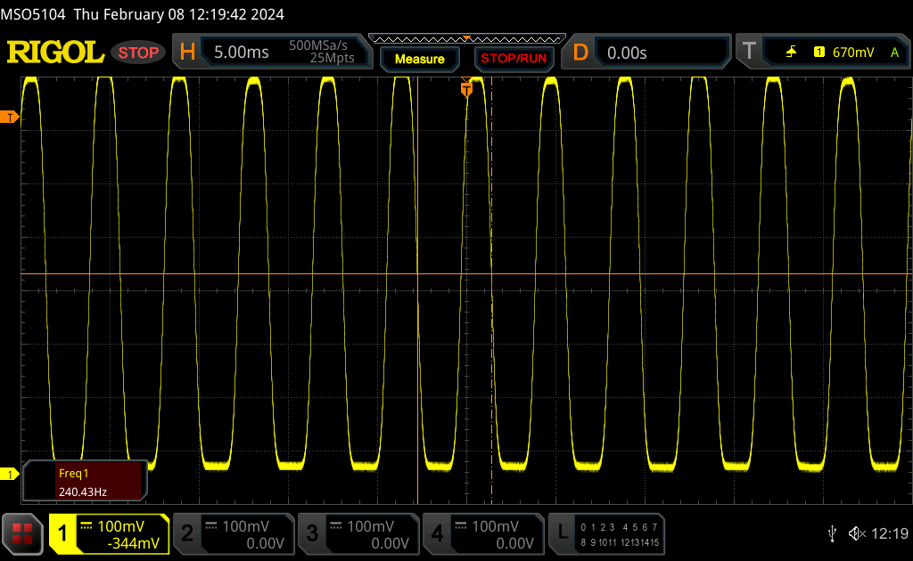Click channel 3 DC coupling icon
The width and height of the screenshot is (913, 561).
pos(336,526)
